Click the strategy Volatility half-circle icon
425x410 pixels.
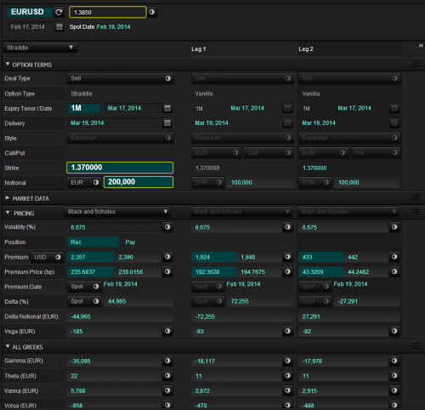click(x=167, y=227)
